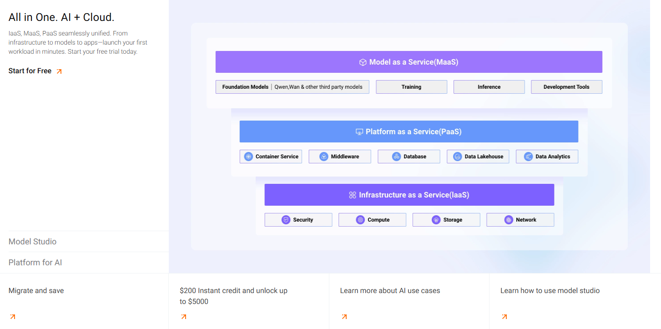Click the Database icon
Image resolution: width=661 pixels, height=329 pixels.
(397, 157)
